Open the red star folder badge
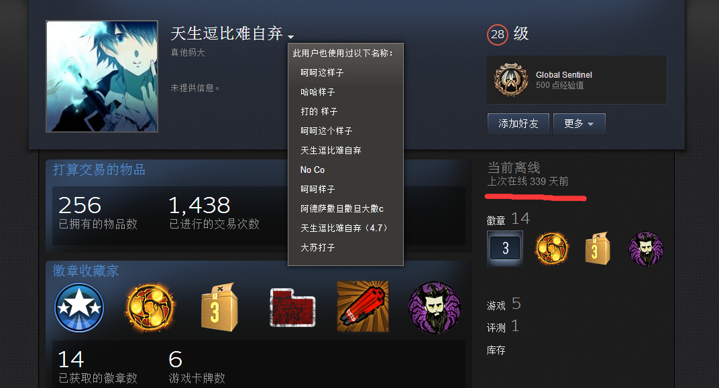Viewport: 719px width, 388px height. [x=292, y=308]
